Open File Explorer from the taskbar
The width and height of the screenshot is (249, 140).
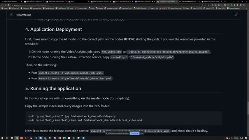tap(12, 138)
